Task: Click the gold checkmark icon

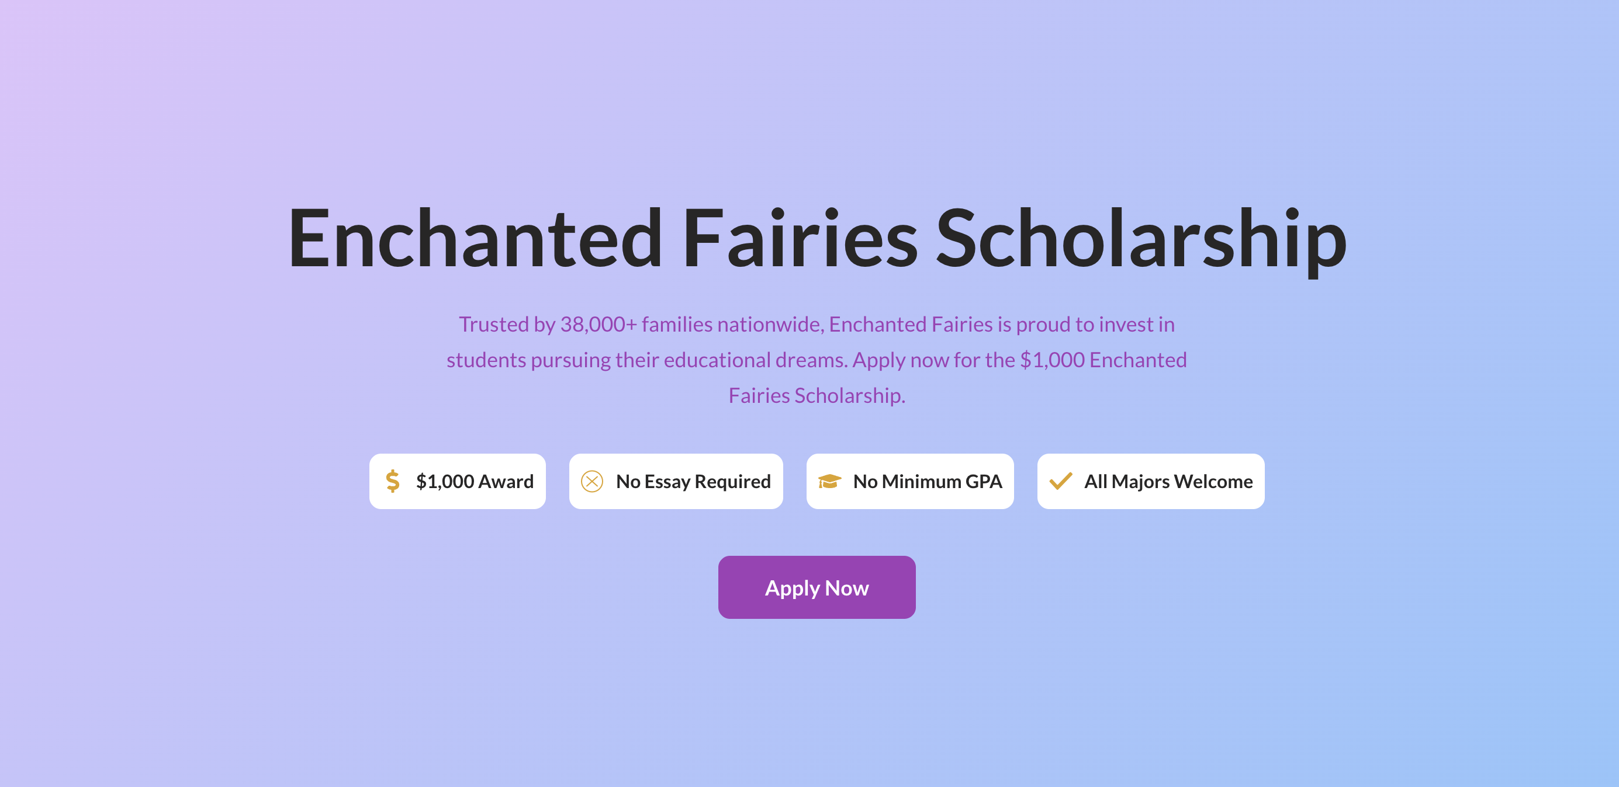Action: click(1060, 481)
